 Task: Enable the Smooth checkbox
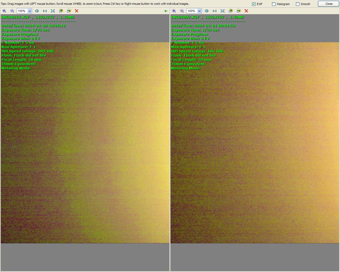coord(298,4)
